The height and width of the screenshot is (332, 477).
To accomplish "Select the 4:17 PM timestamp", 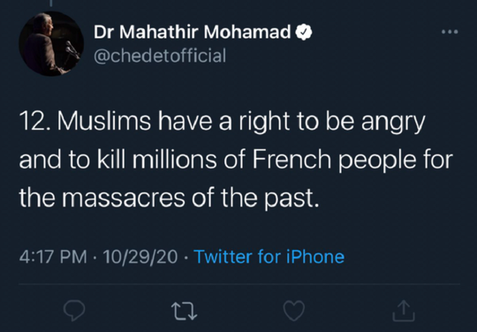I will coord(53,257).
